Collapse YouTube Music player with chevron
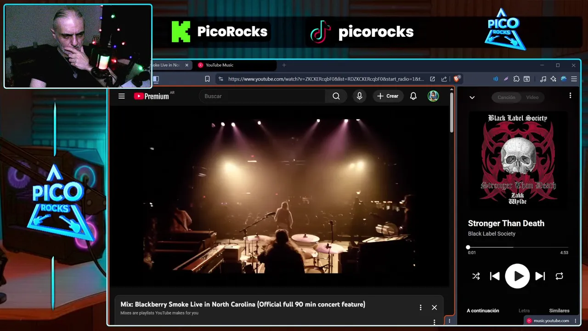This screenshot has width=588, height=331. tap(472, 97)
